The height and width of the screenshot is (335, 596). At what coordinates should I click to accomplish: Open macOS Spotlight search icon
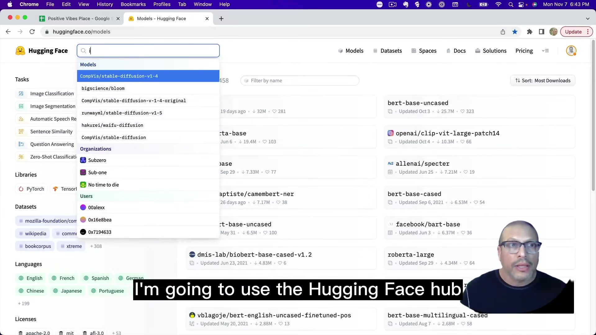tap(511, 4)
